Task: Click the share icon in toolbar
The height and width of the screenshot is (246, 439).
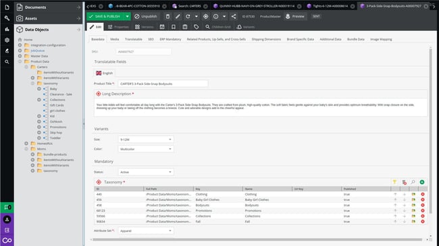Action: coord(234,16)
